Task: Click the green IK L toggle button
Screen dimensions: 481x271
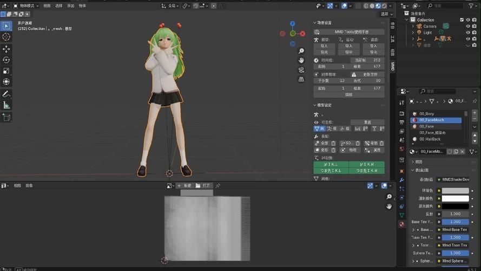Action: (331, 165)
